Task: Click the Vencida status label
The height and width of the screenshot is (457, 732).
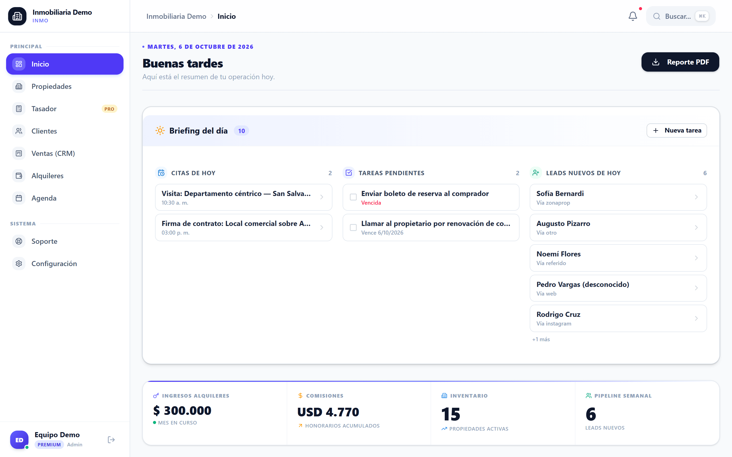Action: click(371, 203)
